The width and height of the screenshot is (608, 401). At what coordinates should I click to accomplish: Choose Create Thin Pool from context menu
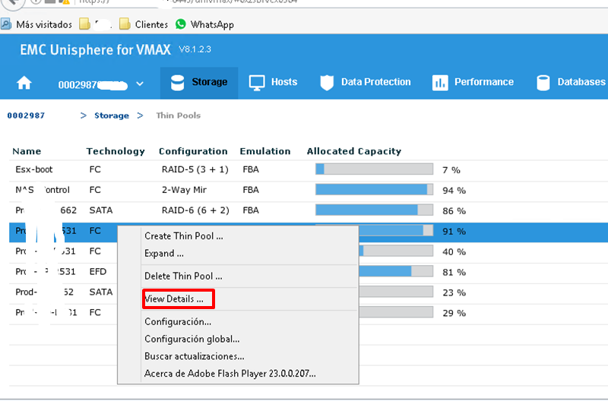pyautogui.click(x=184, y=236)
